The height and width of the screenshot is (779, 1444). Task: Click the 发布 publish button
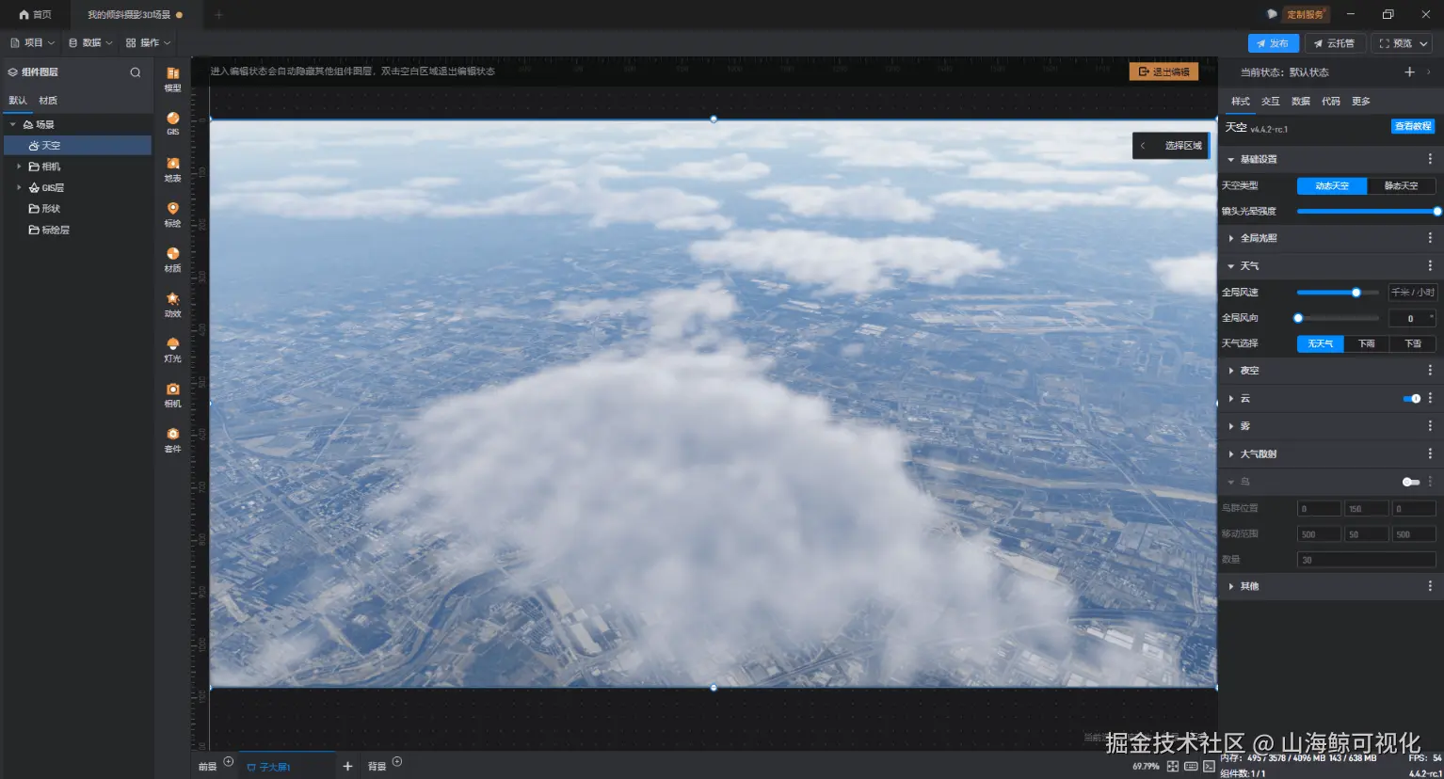click(1273, 43)
